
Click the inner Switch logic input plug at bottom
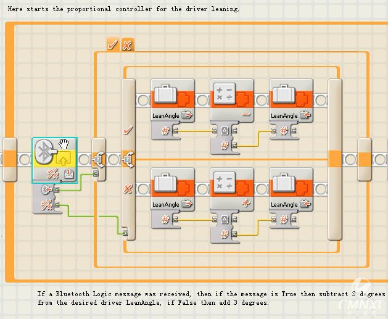pyautogui.click(x=125, y=233)
